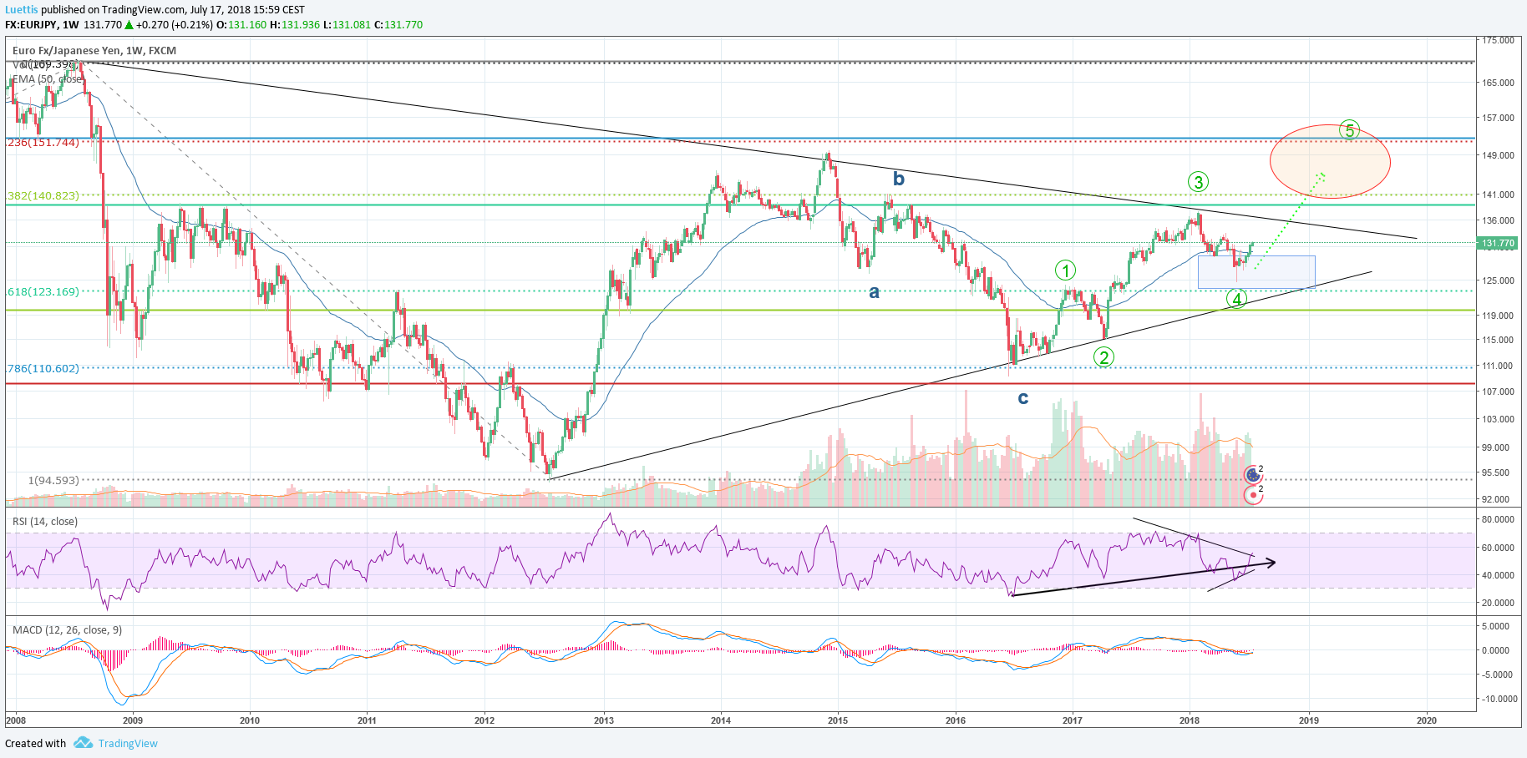This screenshot has height=758, width=1527.
Task: Click the blue event marker icon near 95.500
Action: point(1252,476)
